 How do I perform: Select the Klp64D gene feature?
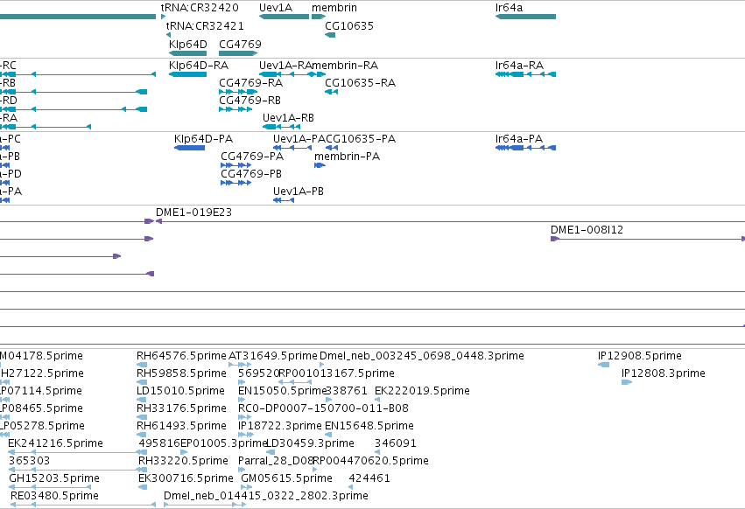(187, 53)
